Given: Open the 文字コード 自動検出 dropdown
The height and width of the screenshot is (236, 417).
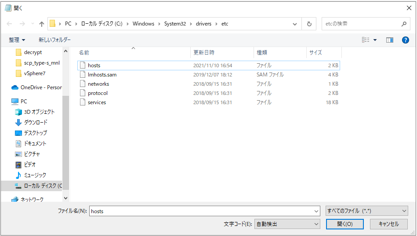Looking at the screenshot, I should click(x=287, y=224).
